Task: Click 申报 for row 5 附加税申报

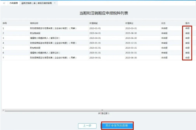Action: pyautogui.click(x=187, y=48)
